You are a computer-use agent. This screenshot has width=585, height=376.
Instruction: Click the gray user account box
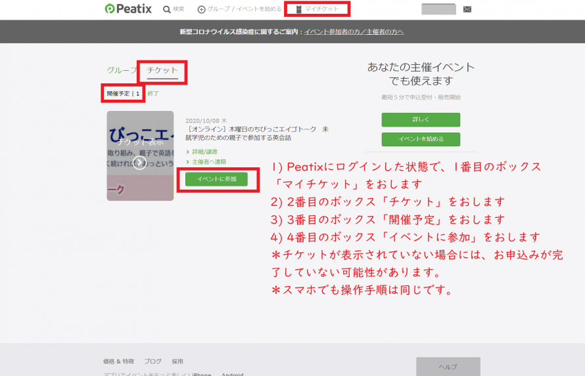[439, 9]
